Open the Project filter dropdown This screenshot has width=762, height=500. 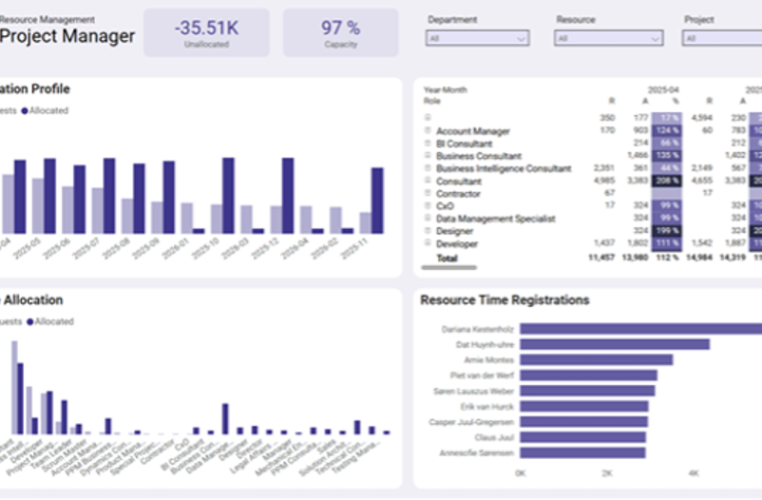coord(722,38)
